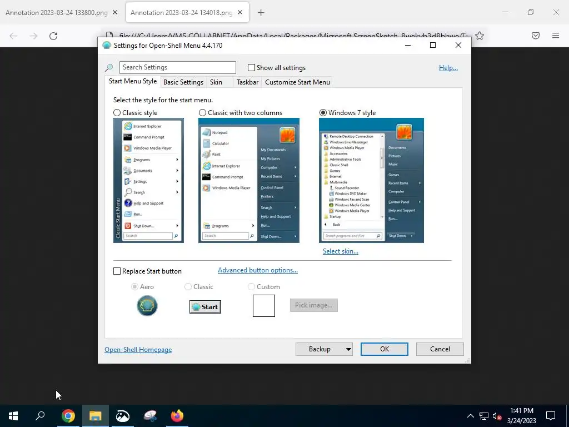The width and height of the screenshot is (569, 427).
Task: Open the browser hamburger menu
Action: (556, 36)
